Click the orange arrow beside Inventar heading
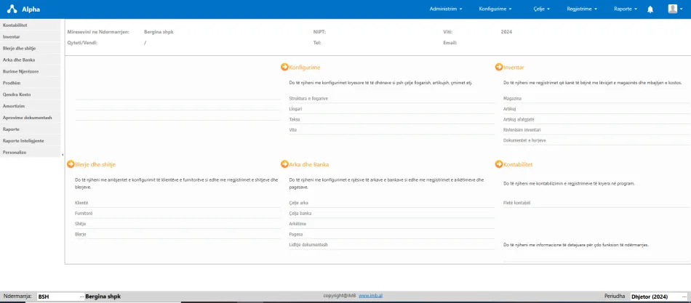This screenshot has height=303, width=691. point(499,67)
